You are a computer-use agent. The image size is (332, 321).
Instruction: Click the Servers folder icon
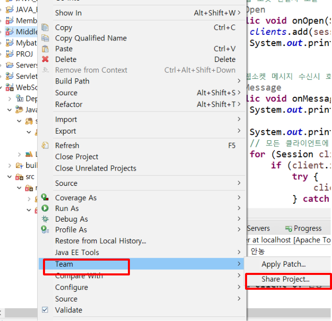(x=10, y=65)
